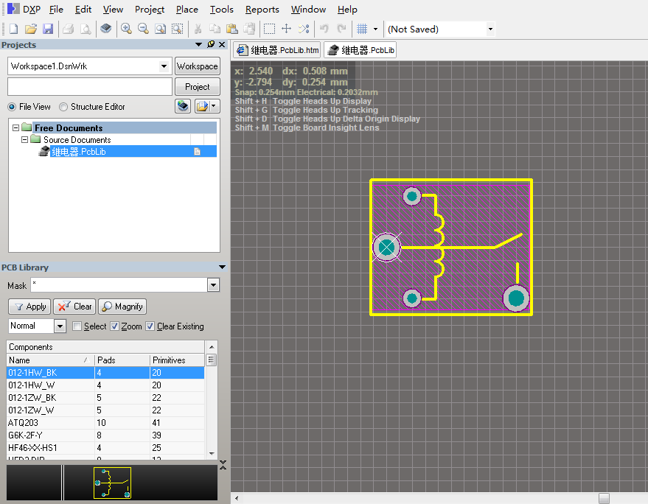Image resolution: width=648 pixels, height=504 pixels.
Task: Click the Zoom Out magnifier icon
Action: 143,29
